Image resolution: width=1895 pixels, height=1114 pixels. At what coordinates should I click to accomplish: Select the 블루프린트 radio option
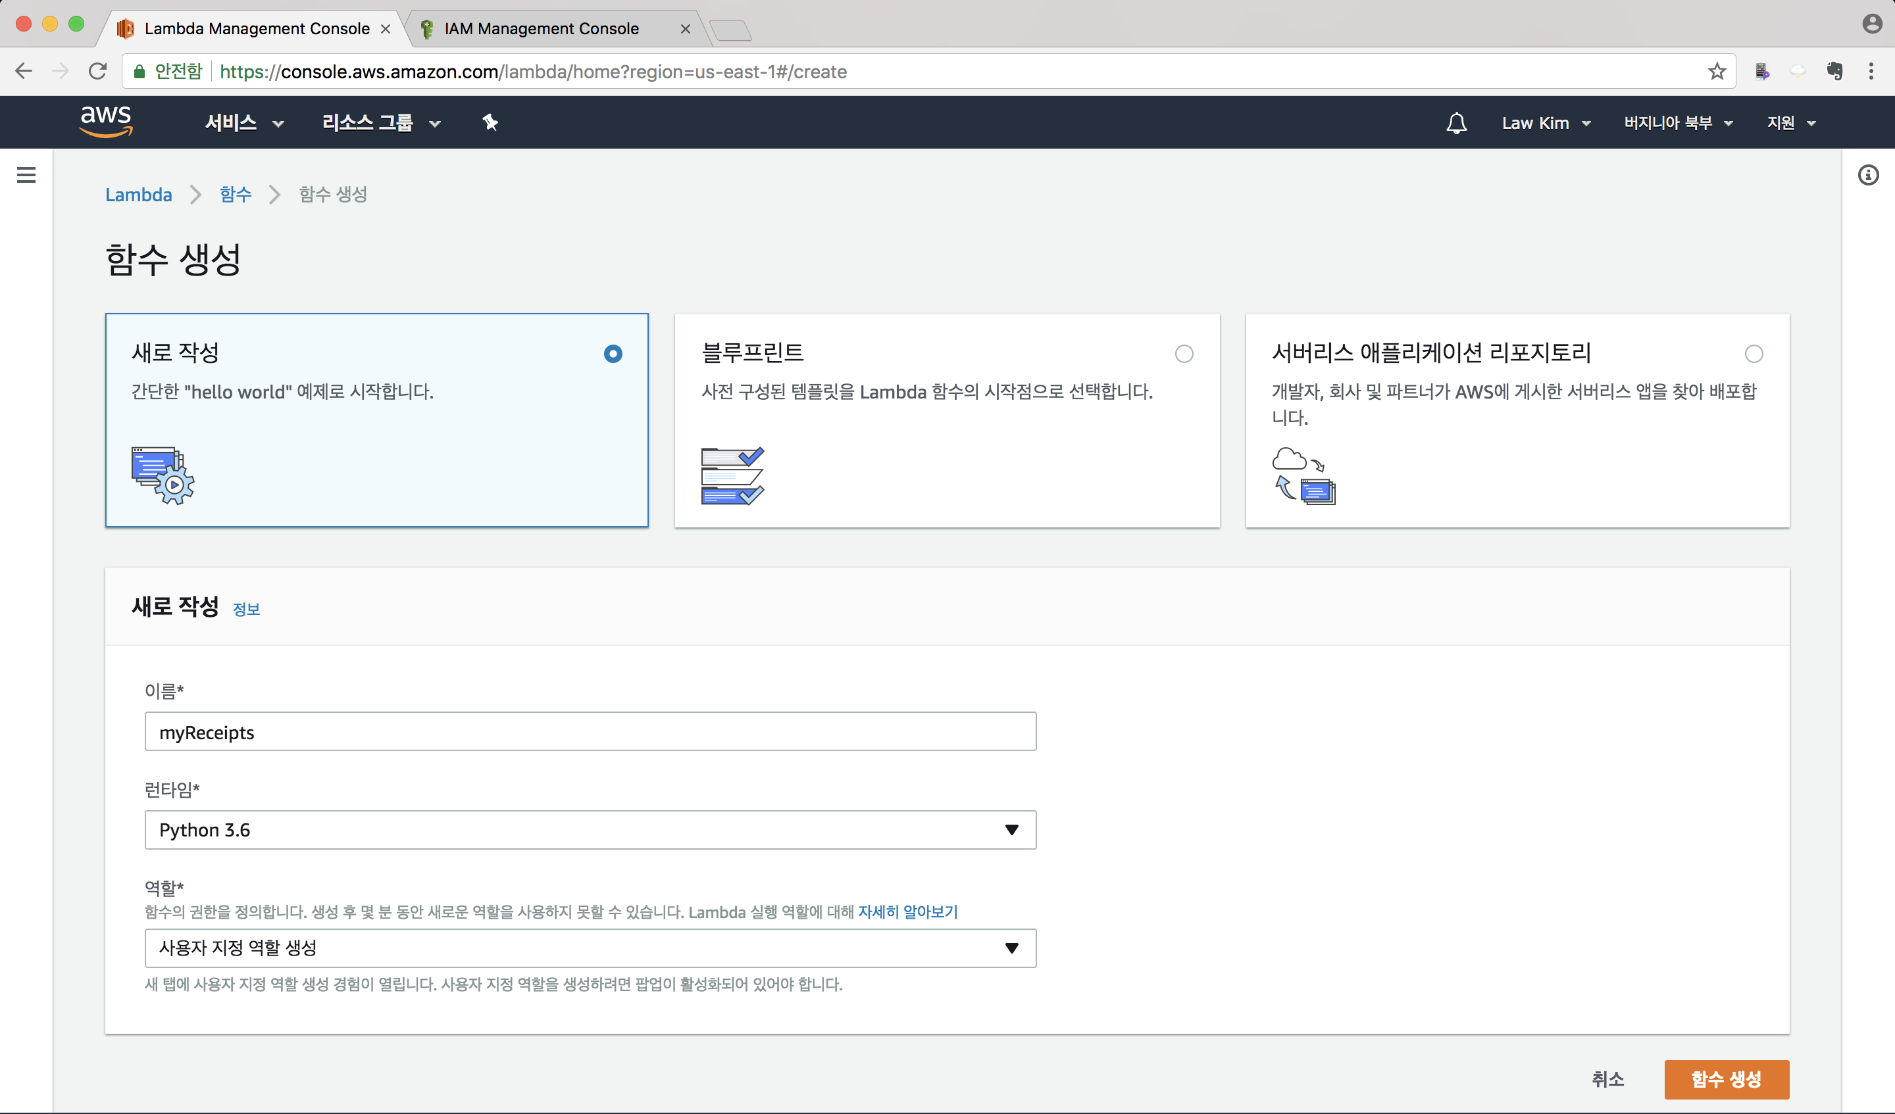(x=1184, y=354)
